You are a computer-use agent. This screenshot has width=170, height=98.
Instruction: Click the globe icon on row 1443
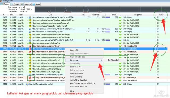pyautogui.click(x=30, y=40)
